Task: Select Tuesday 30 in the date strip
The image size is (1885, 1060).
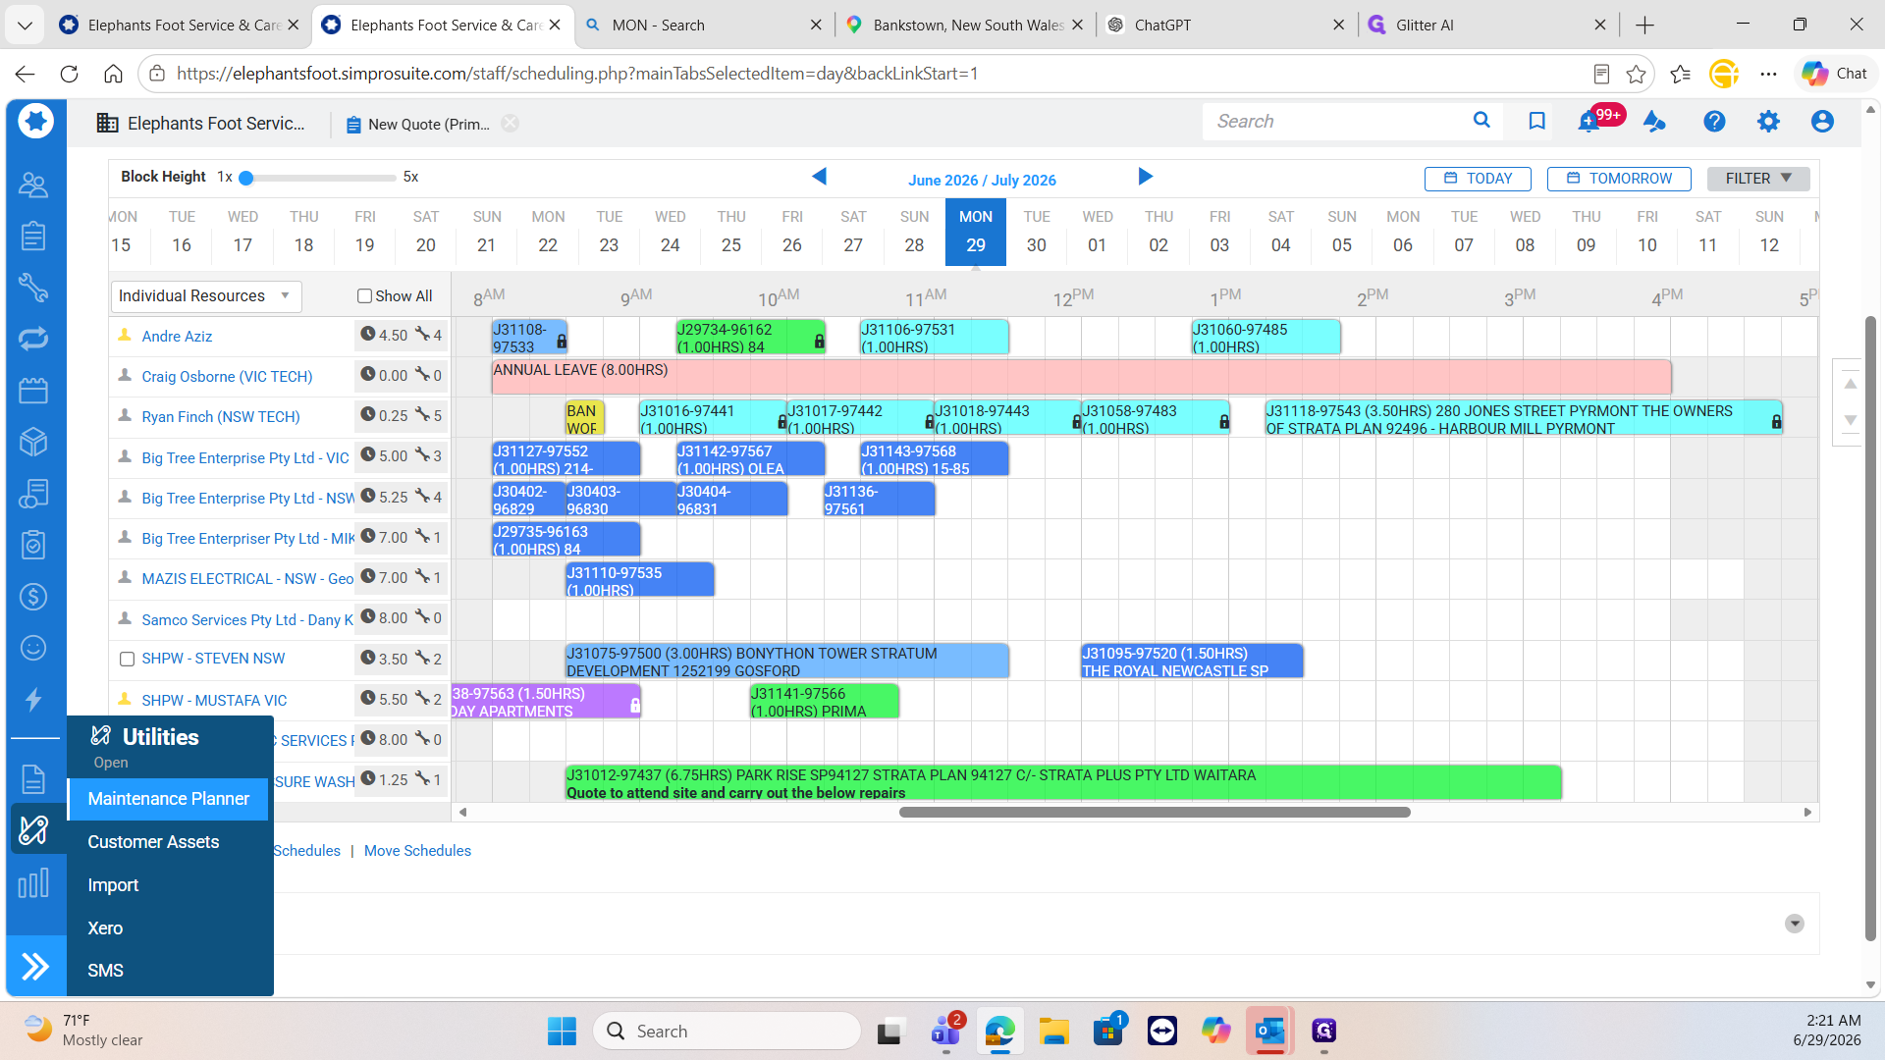Action: click(x=1037, y=232)
